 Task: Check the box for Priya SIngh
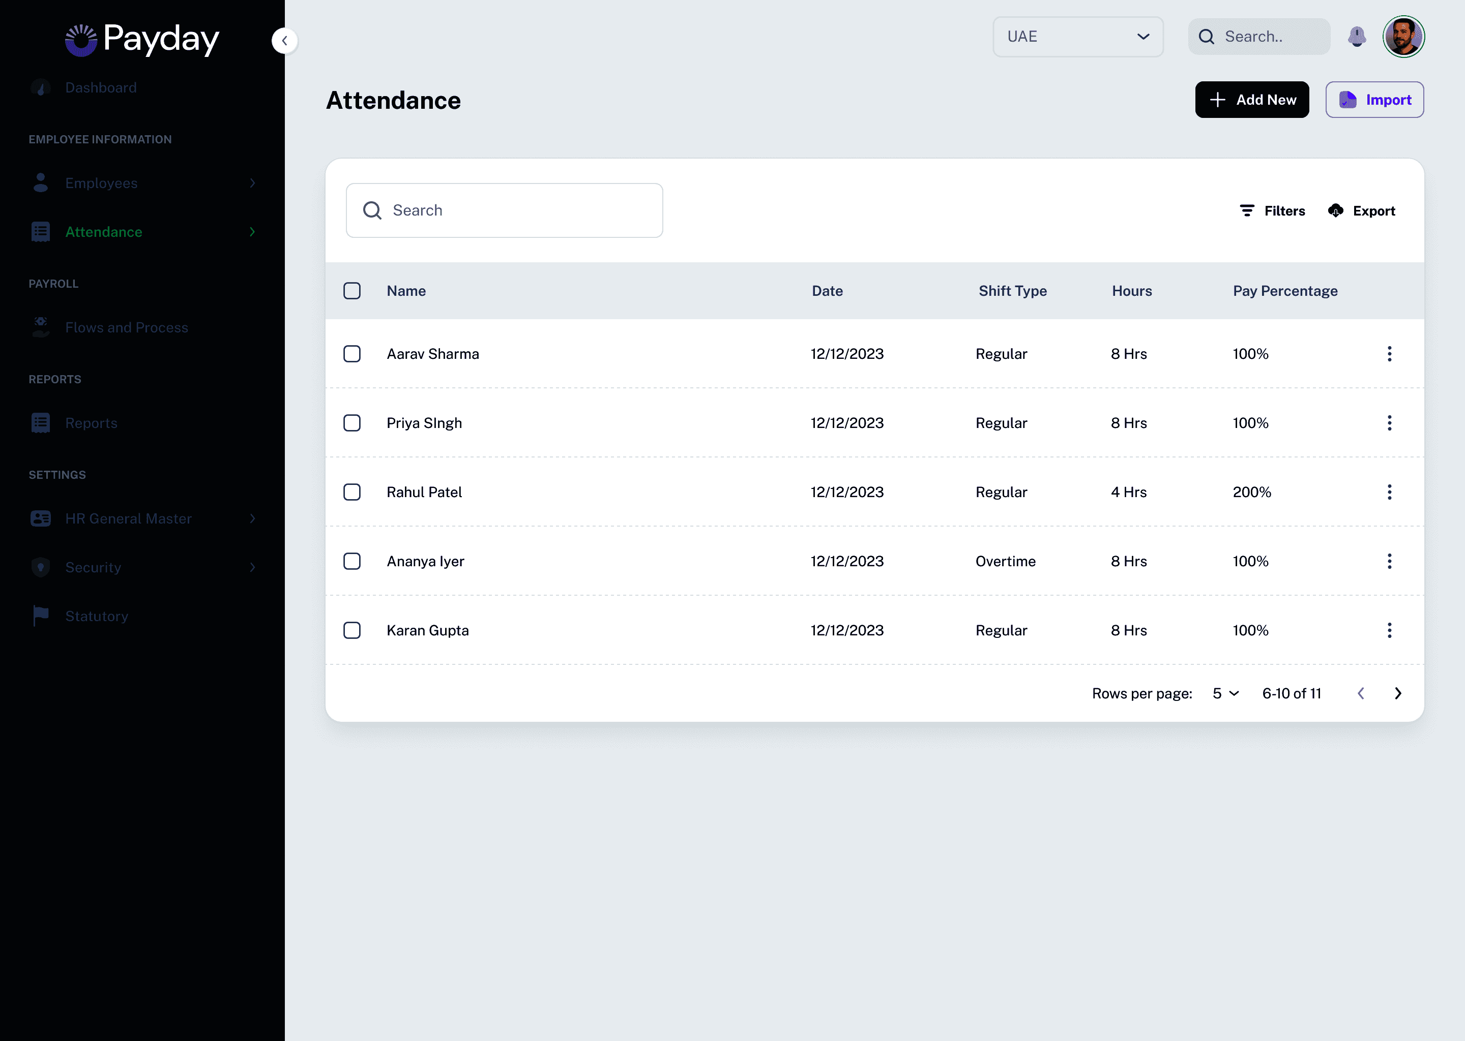(351, 423)
